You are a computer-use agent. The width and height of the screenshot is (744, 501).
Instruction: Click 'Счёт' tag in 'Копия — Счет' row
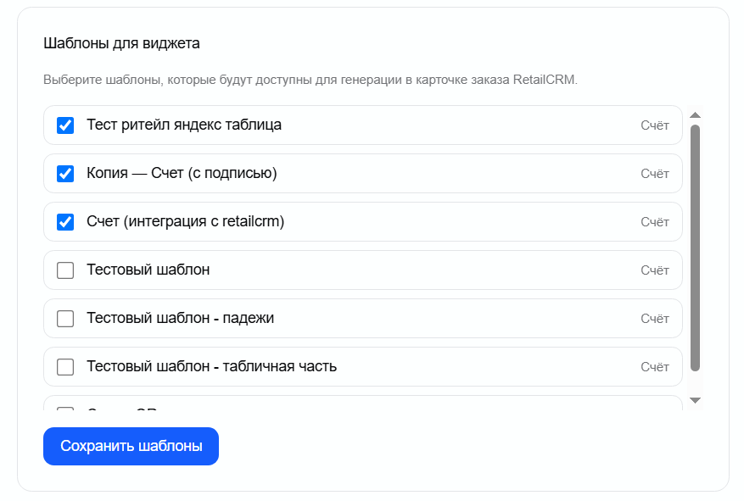tap(655, 174)
